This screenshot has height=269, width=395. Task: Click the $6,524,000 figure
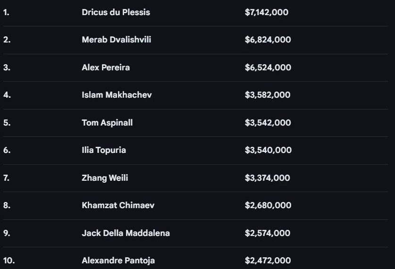click(x=268, y=67)
